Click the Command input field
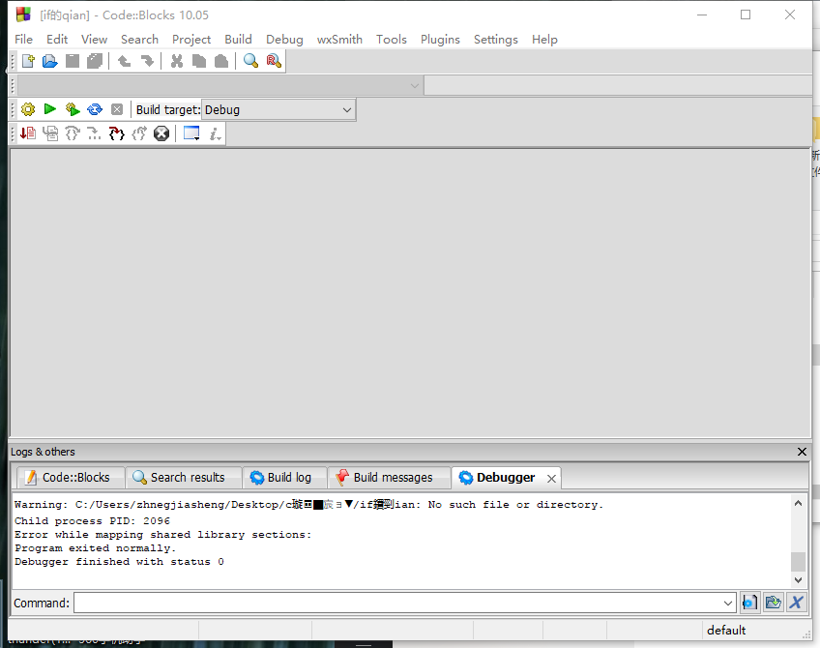 click(405, 603)
